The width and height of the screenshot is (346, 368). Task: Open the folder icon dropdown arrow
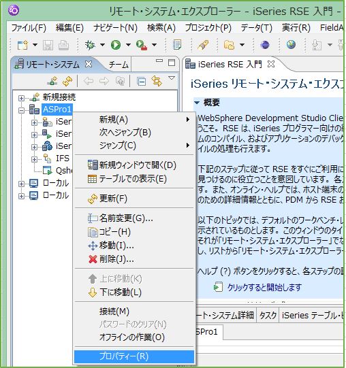242,45
